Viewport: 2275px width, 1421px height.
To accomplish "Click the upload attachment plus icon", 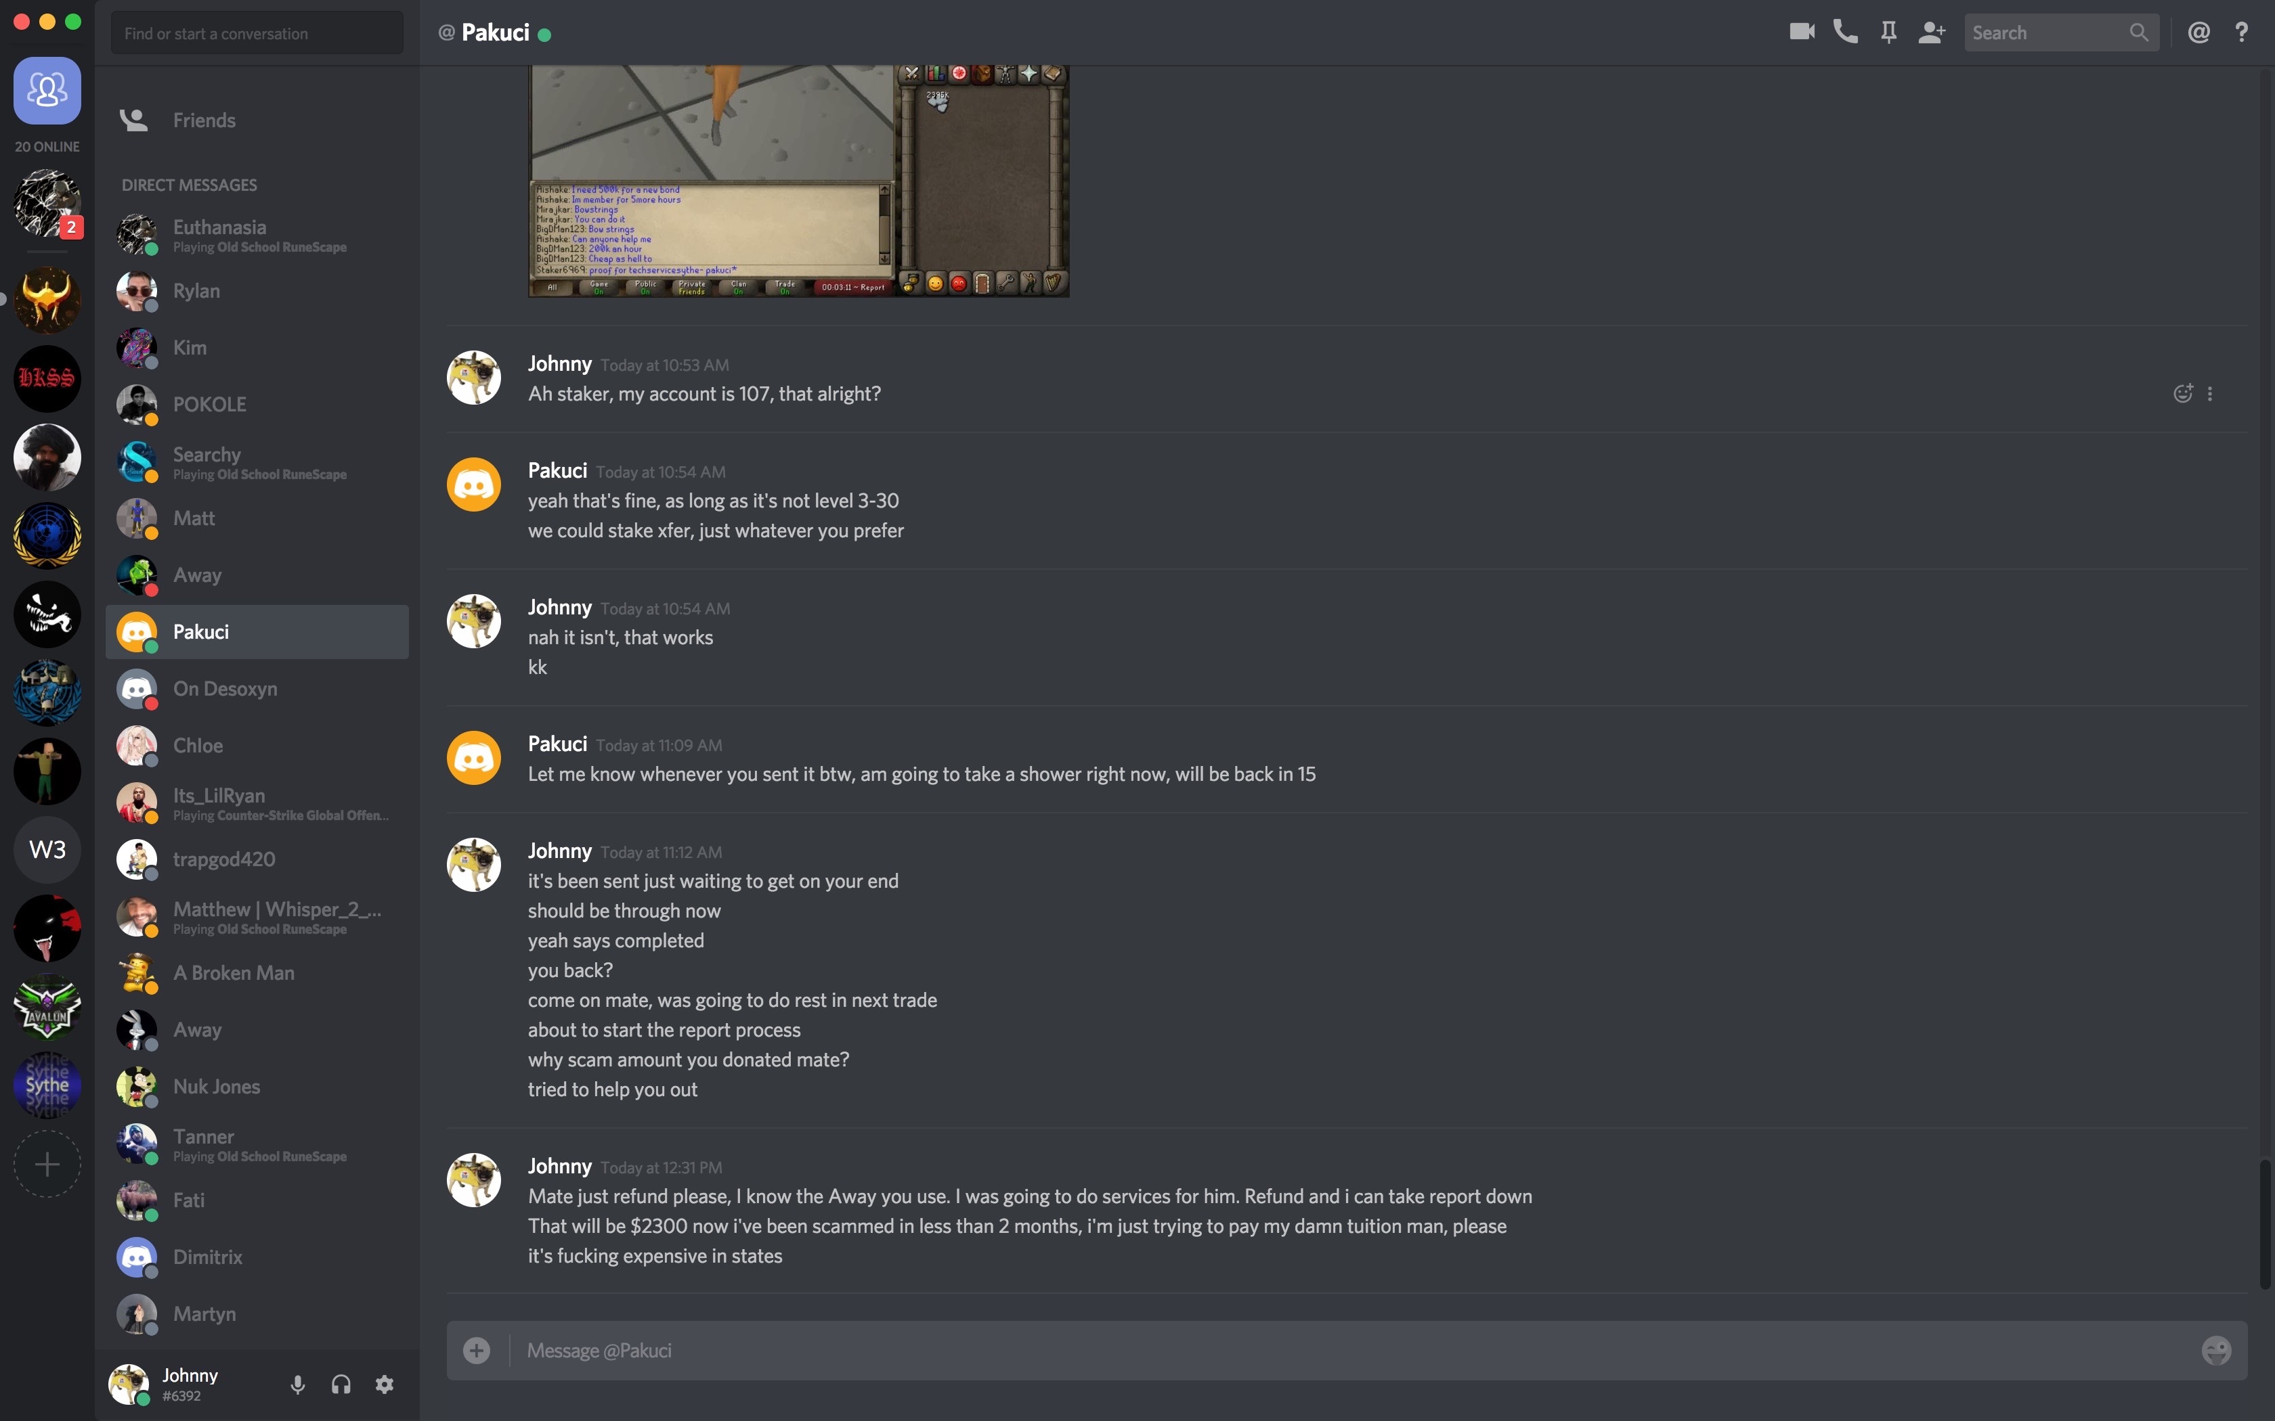I will 477,1351.
